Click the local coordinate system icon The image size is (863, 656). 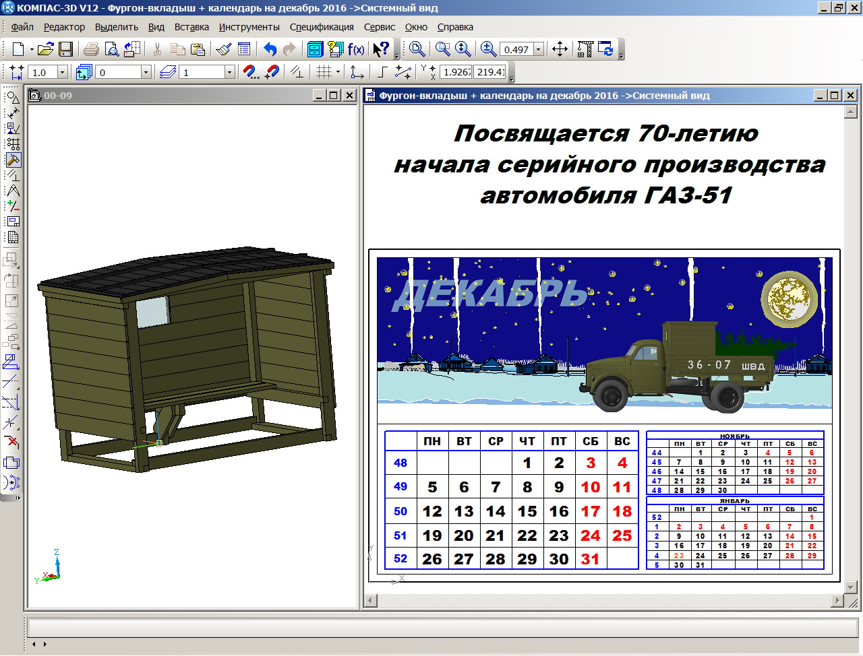click(x=357, y=72)
